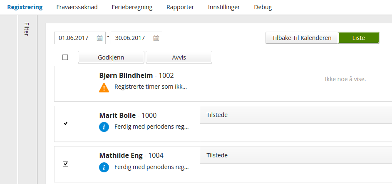Select the Liste view toggle
This screenshot has height=184, width=392.
pos(358,38)
